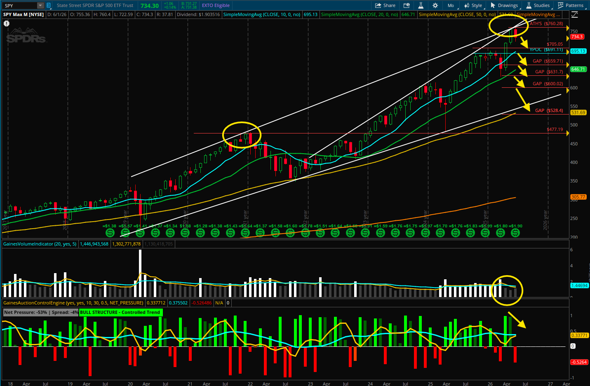
Task: Click the SPY Max M [NYSE] chart label
Action: 24,14
